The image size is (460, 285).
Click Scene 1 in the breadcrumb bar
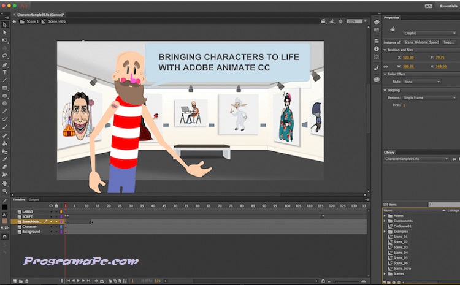click(x=31, y=21)
